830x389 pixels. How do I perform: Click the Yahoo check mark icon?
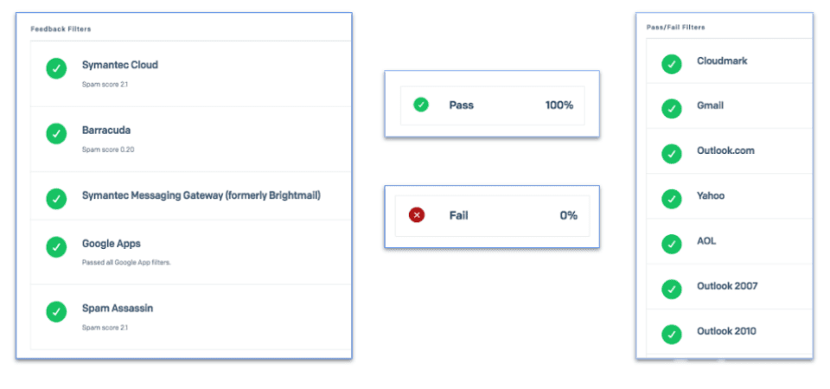click(x=672, y=199)
